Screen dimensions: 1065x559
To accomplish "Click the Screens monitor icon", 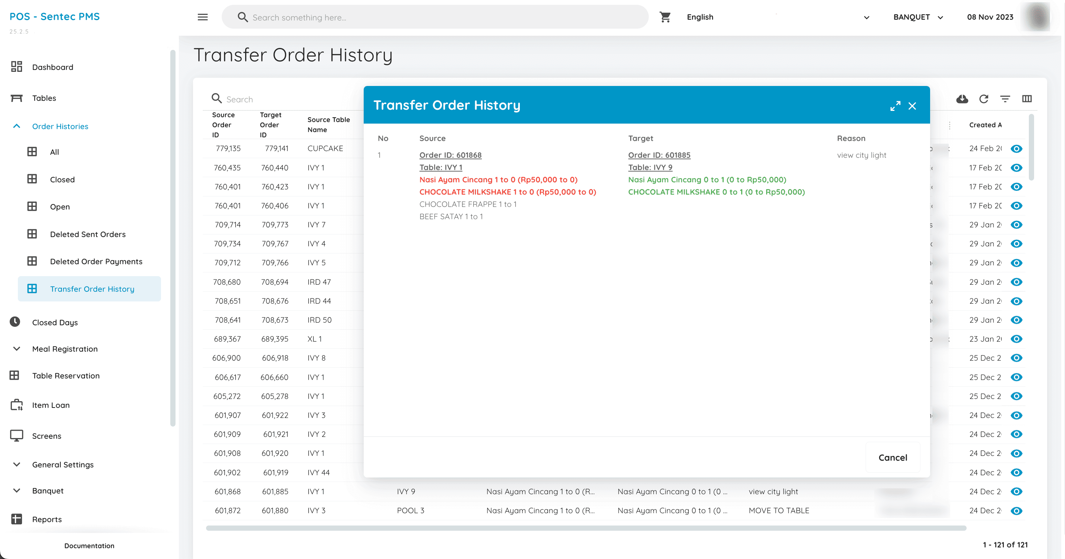I will click(x=16, y=435).
